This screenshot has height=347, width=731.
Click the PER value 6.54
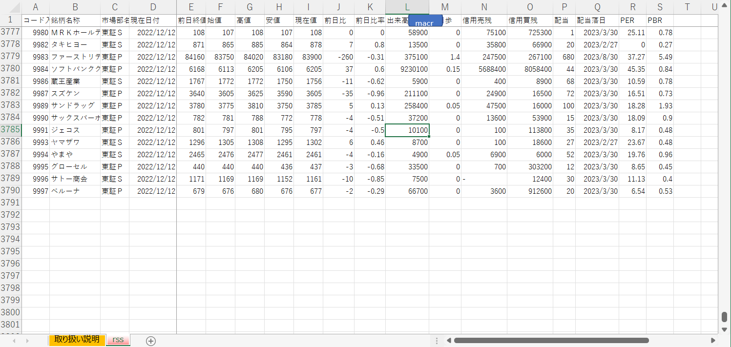click(632, 191)
